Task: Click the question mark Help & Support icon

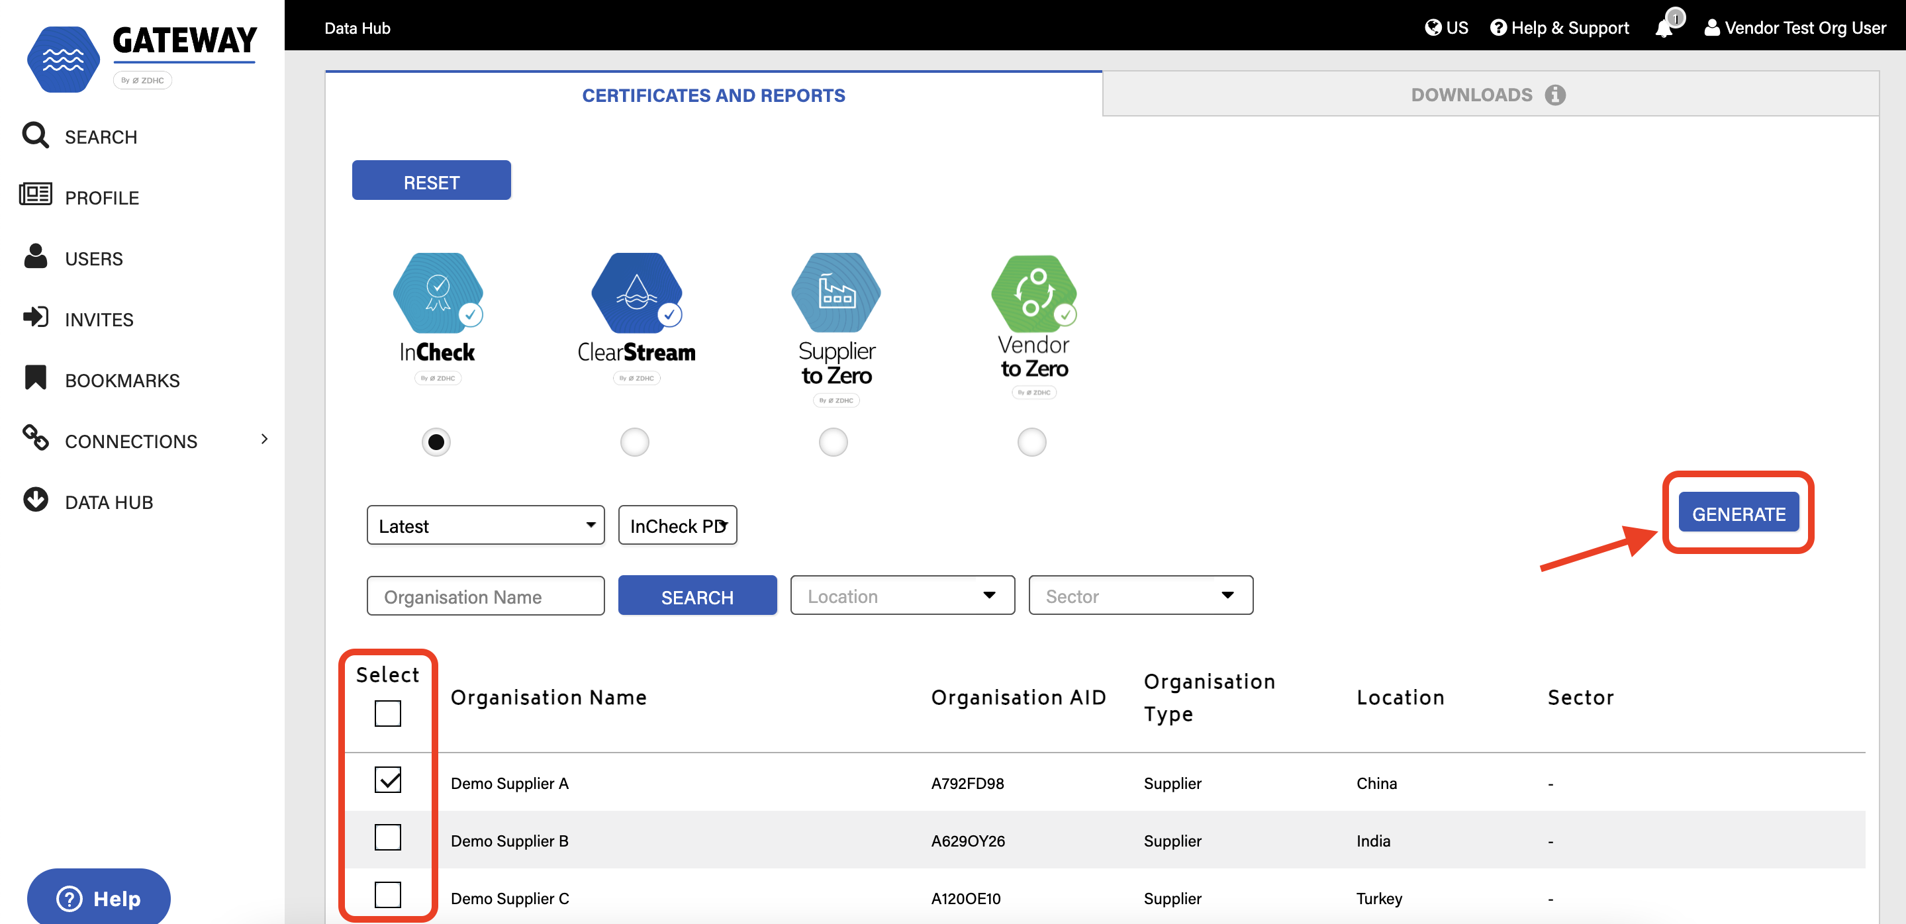Action: pos(1498,27)
